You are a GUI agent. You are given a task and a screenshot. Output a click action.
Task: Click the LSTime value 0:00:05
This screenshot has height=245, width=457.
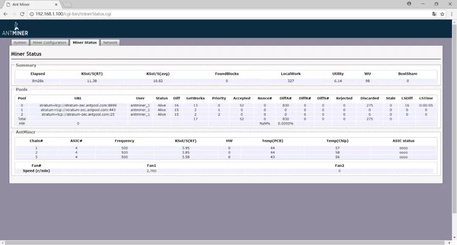426,105
